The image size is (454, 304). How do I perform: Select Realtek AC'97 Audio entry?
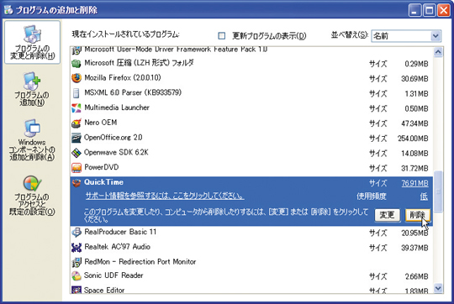click(251, 247)
